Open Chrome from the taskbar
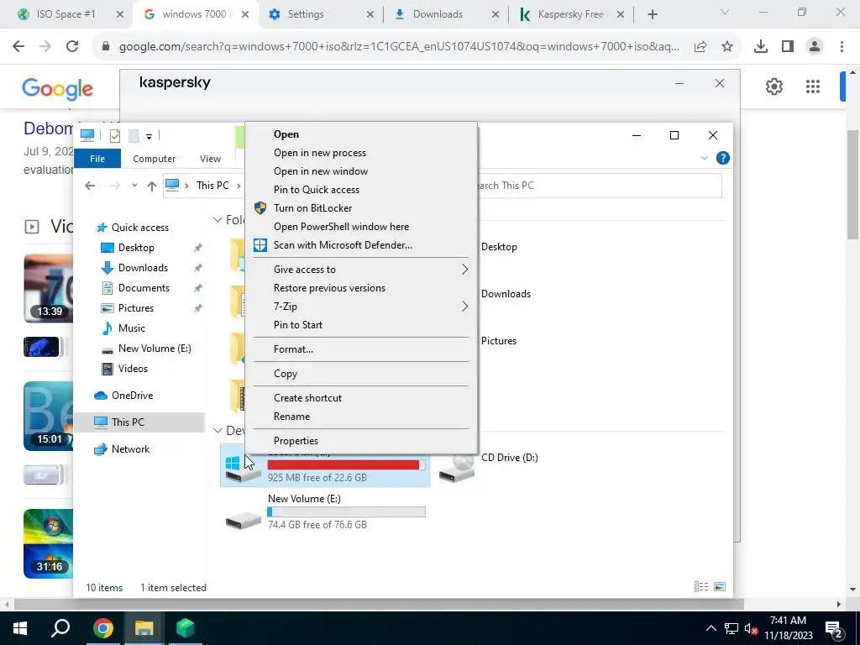 click(x=103, y=628)
